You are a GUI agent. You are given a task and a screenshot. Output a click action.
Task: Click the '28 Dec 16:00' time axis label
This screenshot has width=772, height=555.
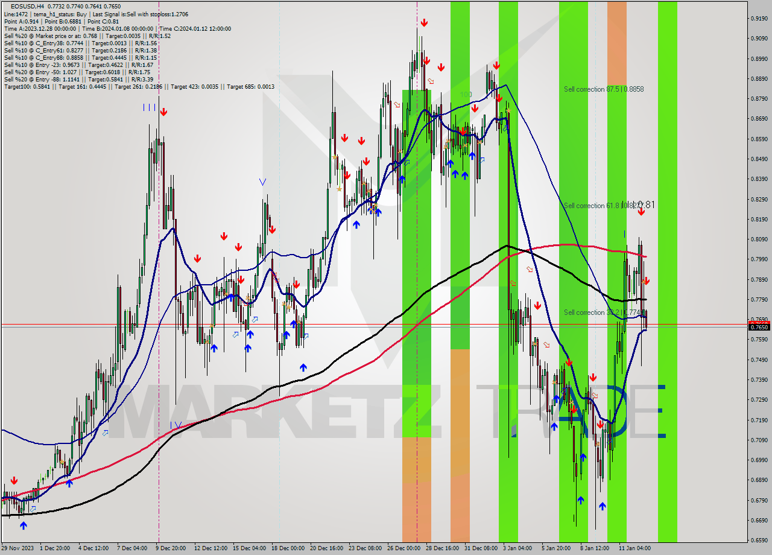pyautogui.click(x=442, y=548)
